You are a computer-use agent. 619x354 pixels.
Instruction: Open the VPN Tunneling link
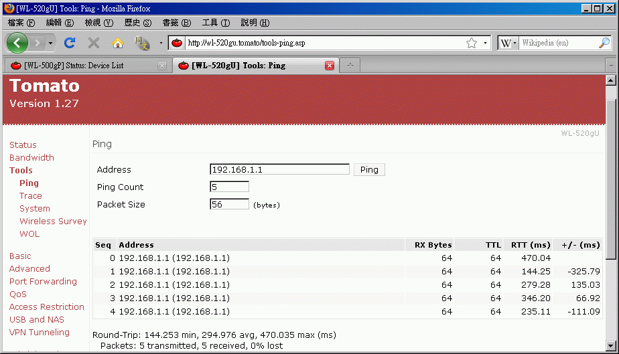coord(40,333)
